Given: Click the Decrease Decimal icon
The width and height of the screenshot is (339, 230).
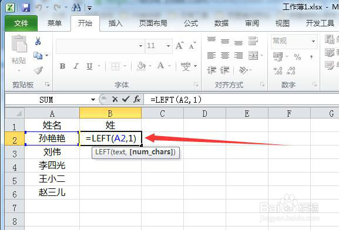Looking at the screenshot, I should [291, 70].
